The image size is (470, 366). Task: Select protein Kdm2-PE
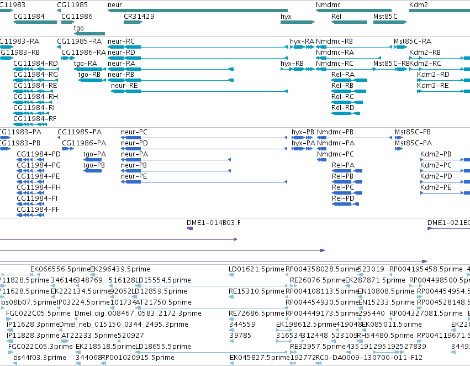click(445, 193)
